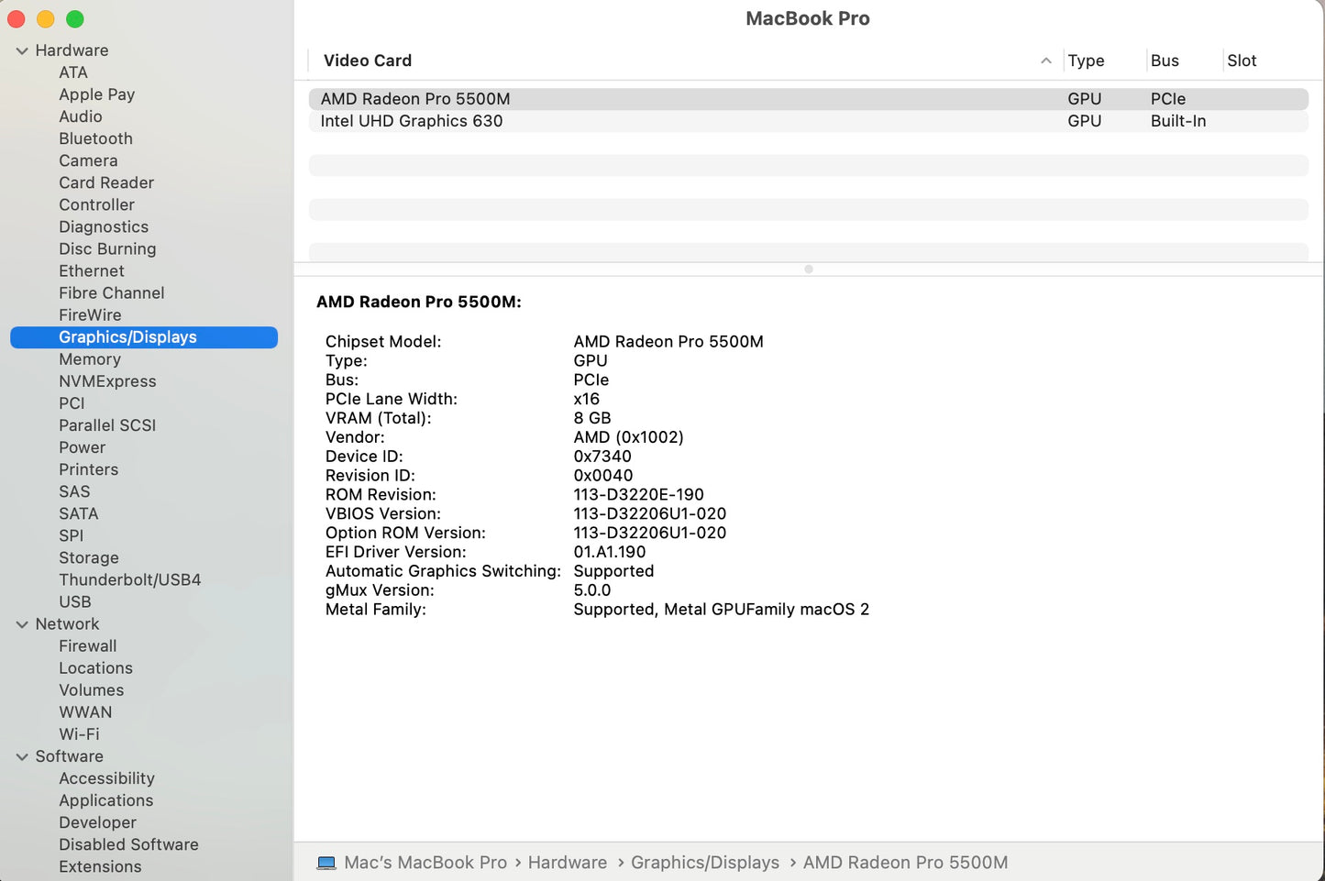1325x881 pixels.
Task: Collapse the Network section
Action: [x=22, y=623]
